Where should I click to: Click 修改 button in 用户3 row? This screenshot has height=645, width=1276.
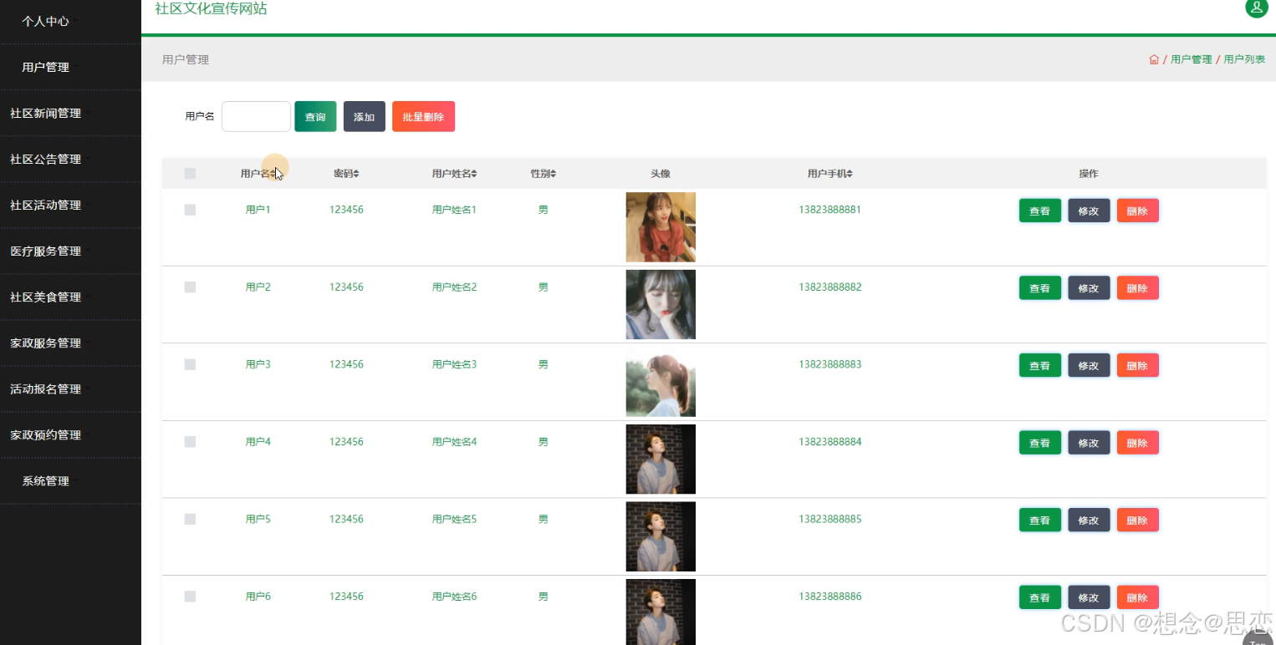pos(1089,365)
